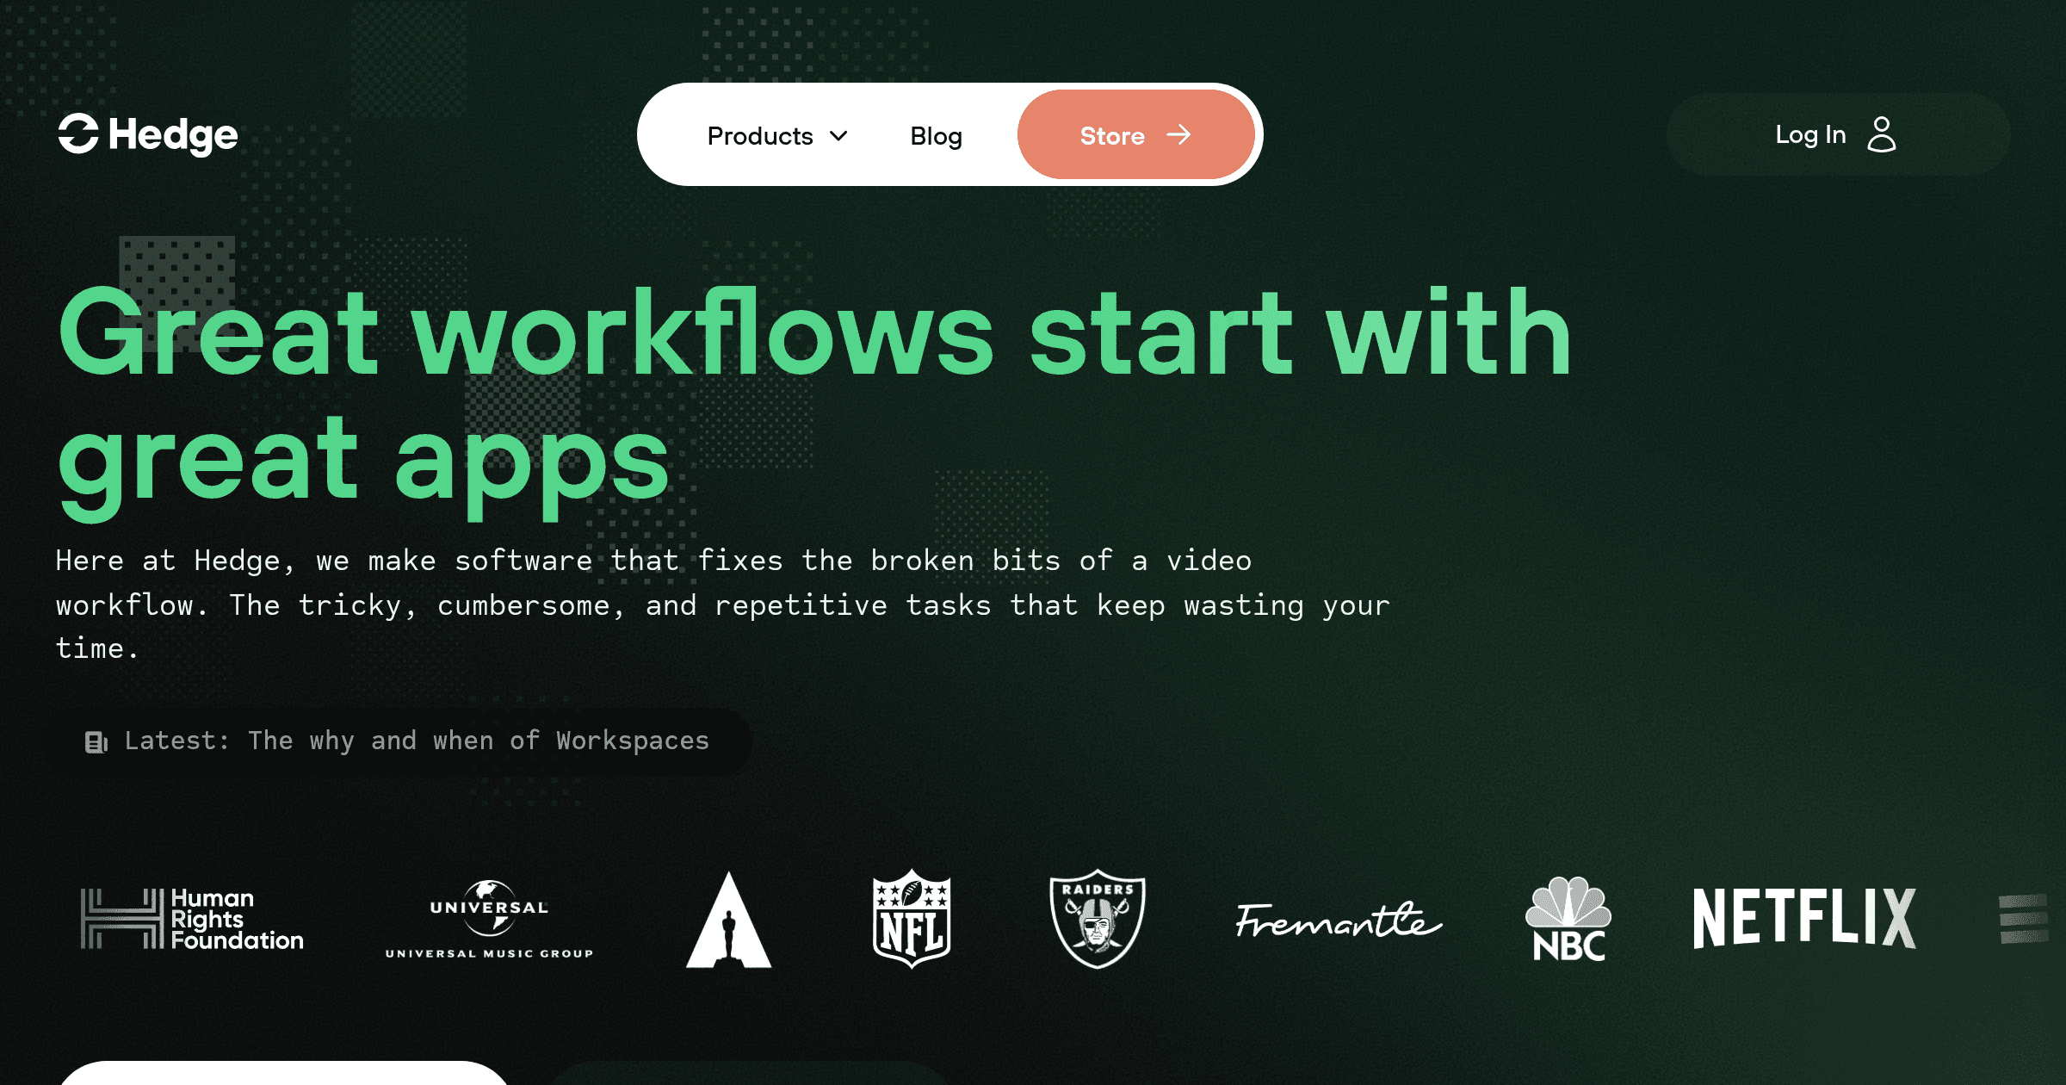Click the Human Rights Foundation logo
The width and height of the screenshot is (2066, 1085).
pos(192,919)
